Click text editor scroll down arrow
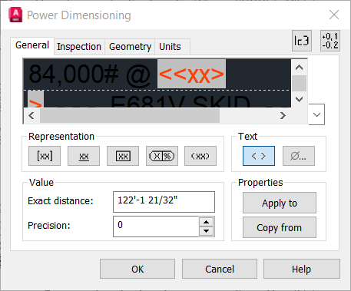The height and width of the screenshot is (291, 351). pos(300,99)
